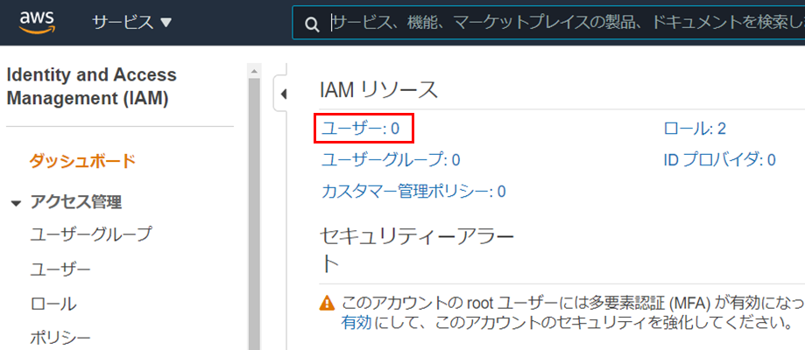Image resolution: width=805 pixels, height=350 pixels.
Task: Click the ユーザーグループ: 0 resource link
Action: (391, 160)
